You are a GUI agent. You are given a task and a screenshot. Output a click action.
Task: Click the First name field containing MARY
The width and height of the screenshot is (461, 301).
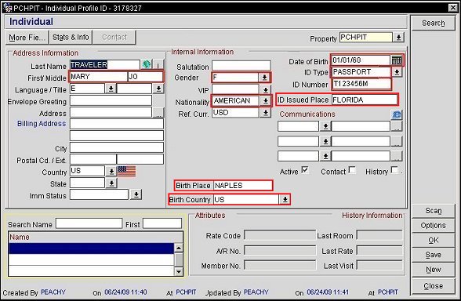(x=99, y=77)
